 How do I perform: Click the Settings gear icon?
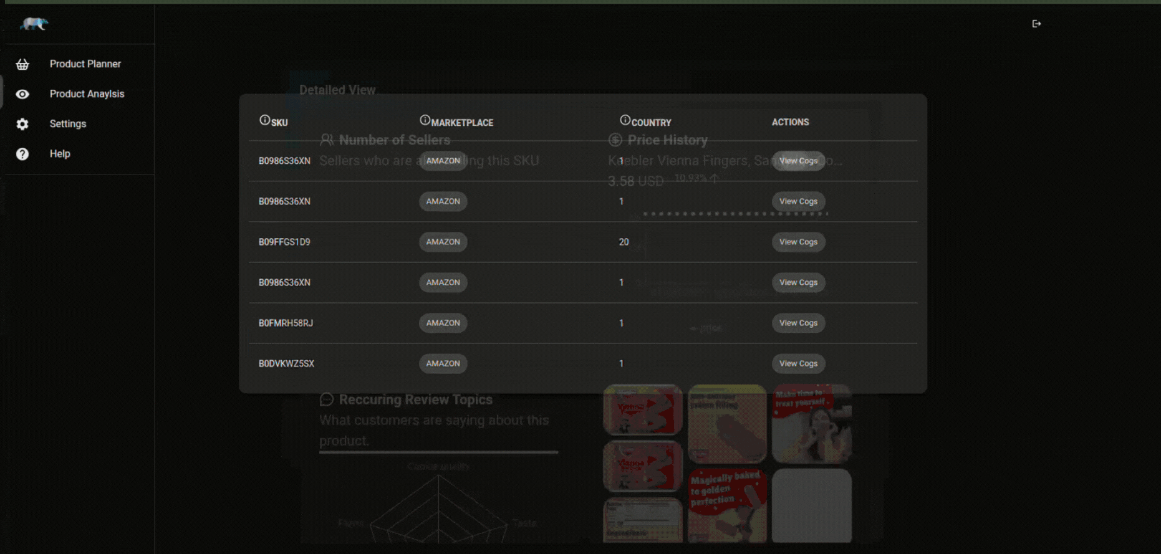tap(22, 124)
